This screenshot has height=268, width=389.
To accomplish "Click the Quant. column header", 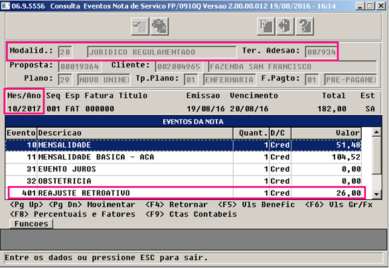I will [251, 133].
